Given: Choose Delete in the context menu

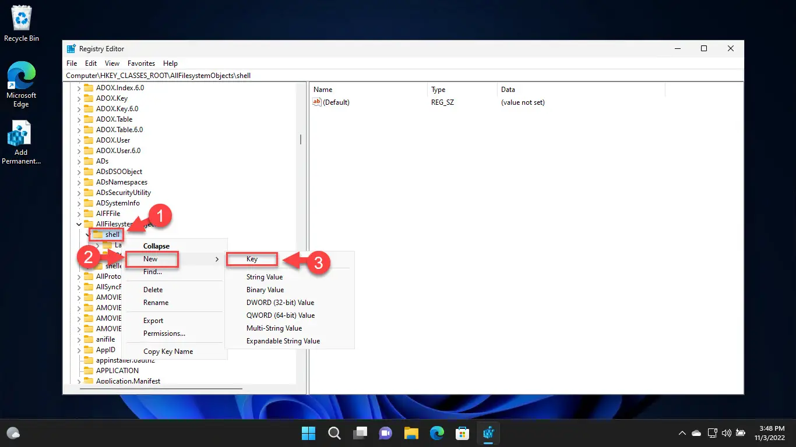Looking at the screenshot, I should (x=174, y=290).
